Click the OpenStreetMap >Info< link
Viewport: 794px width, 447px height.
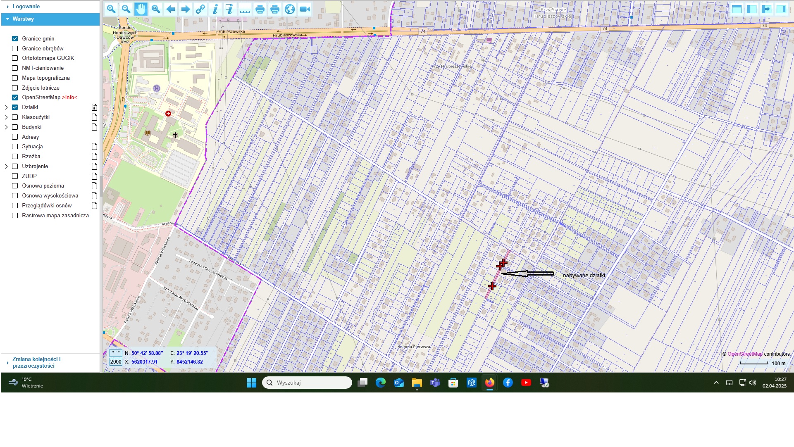[x=69, y=97]
